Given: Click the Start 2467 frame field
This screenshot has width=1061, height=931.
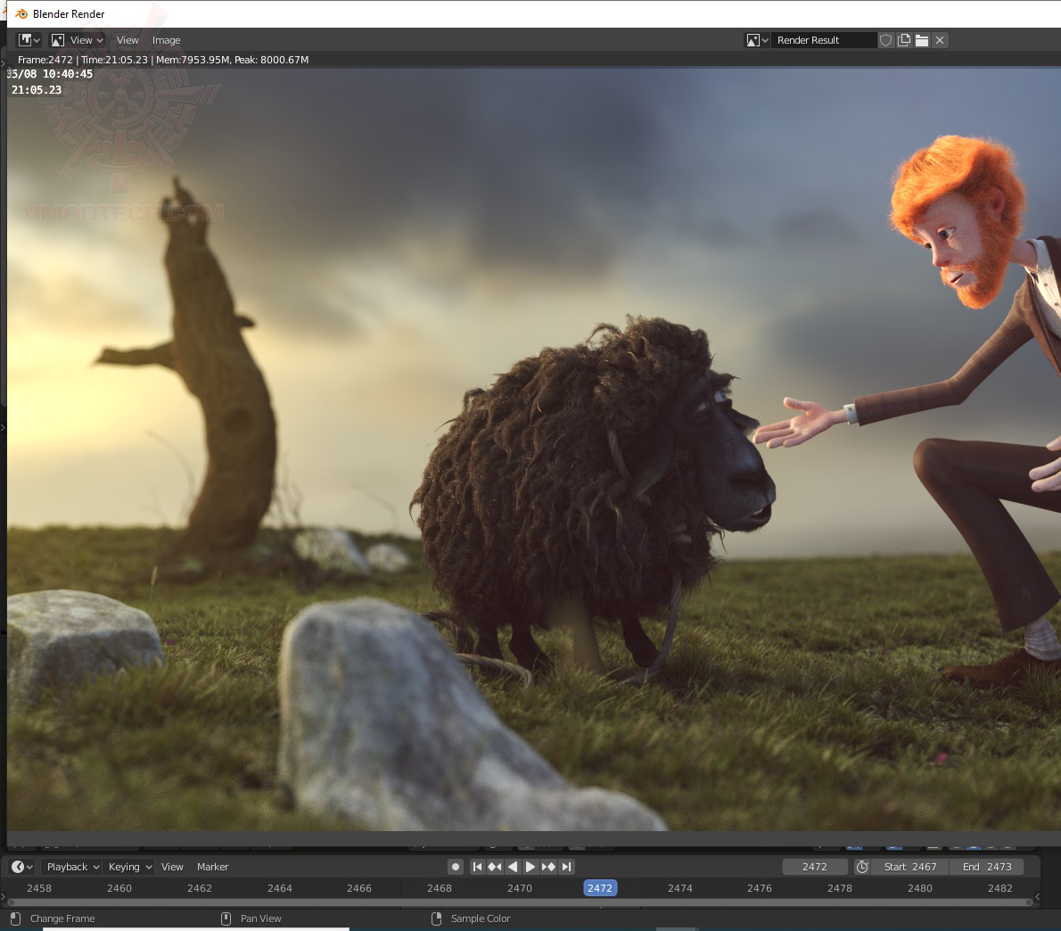Looking at the screenshot, I should [x=910, y=867].
